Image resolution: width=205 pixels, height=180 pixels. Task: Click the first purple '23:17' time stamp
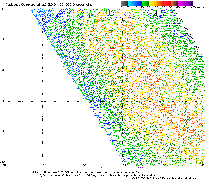pos(105,168)
